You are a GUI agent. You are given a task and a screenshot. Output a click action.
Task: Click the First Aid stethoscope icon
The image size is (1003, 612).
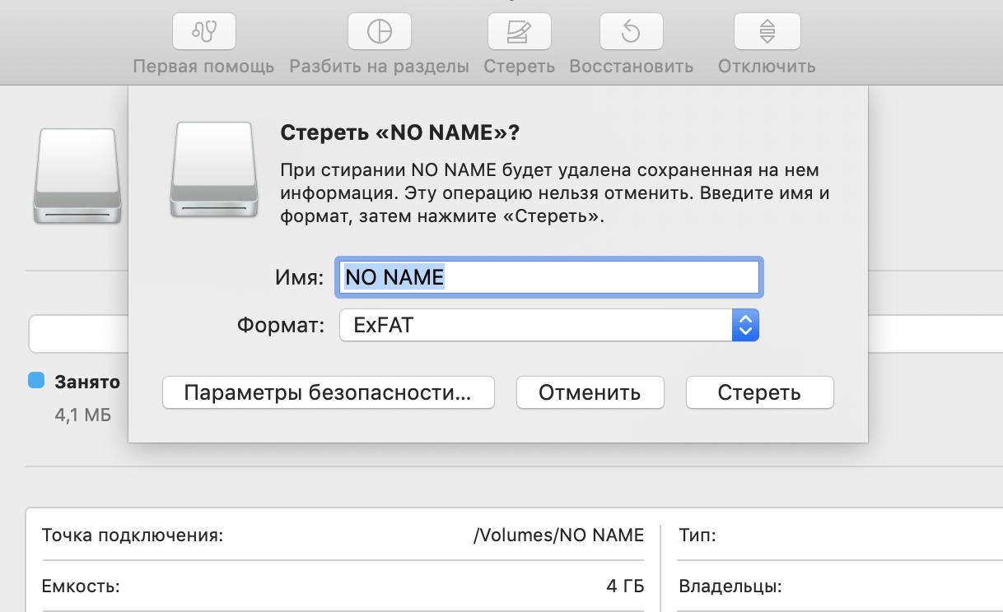[x=203, y=32]
